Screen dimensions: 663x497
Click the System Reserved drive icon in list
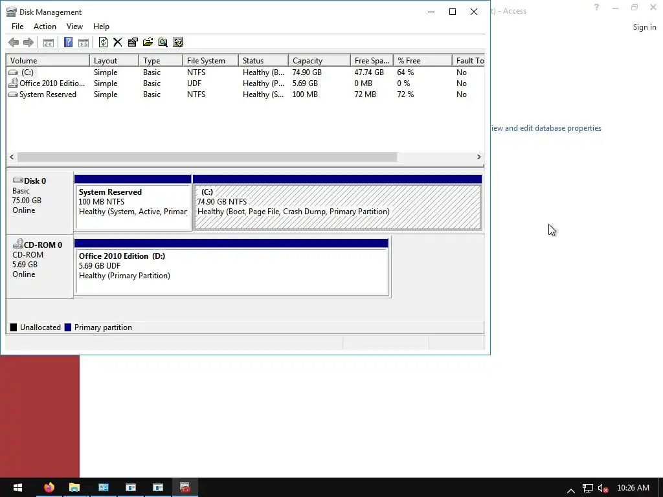click(x=13, y=94)
